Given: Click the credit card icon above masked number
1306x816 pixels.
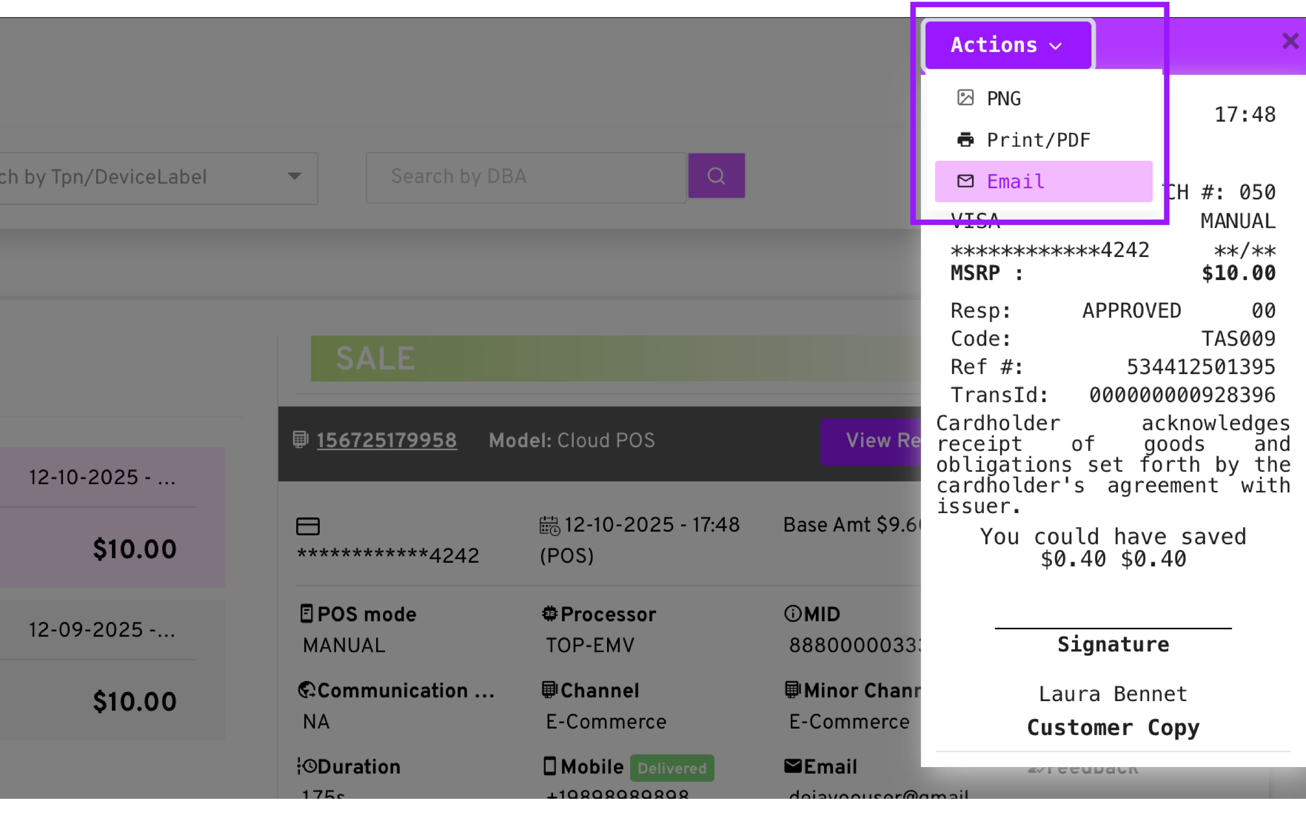Looking at the screenshot, I should coord(307,526).
